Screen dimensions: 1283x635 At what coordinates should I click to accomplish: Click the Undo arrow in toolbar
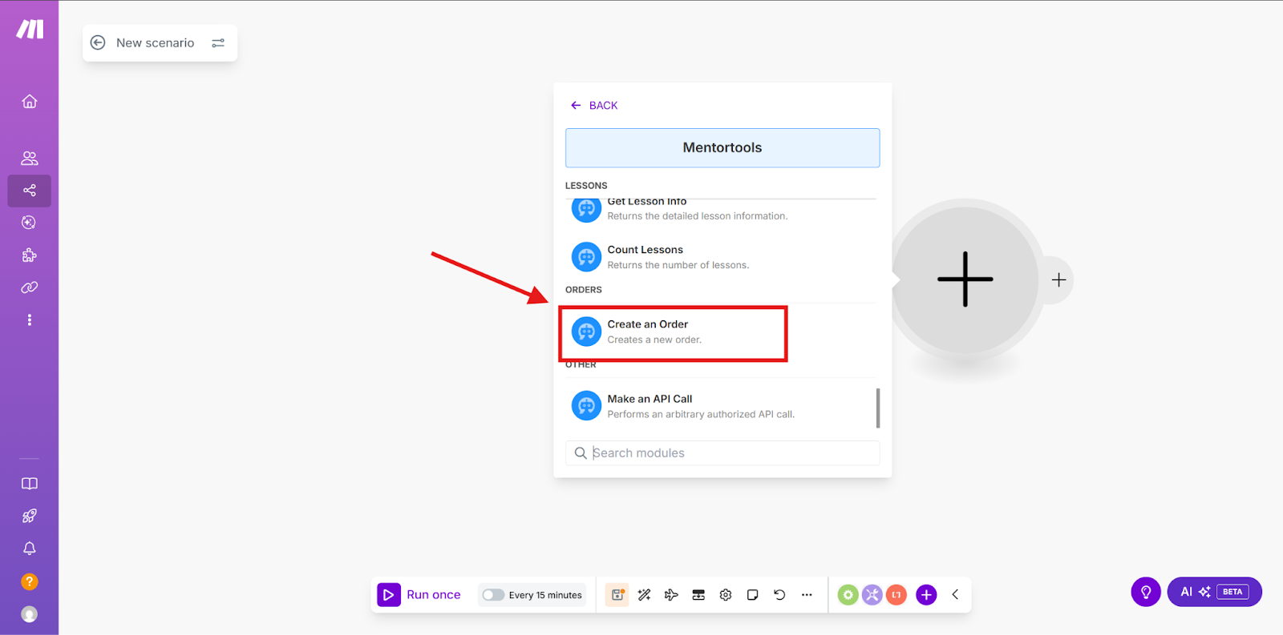[779, 595]
